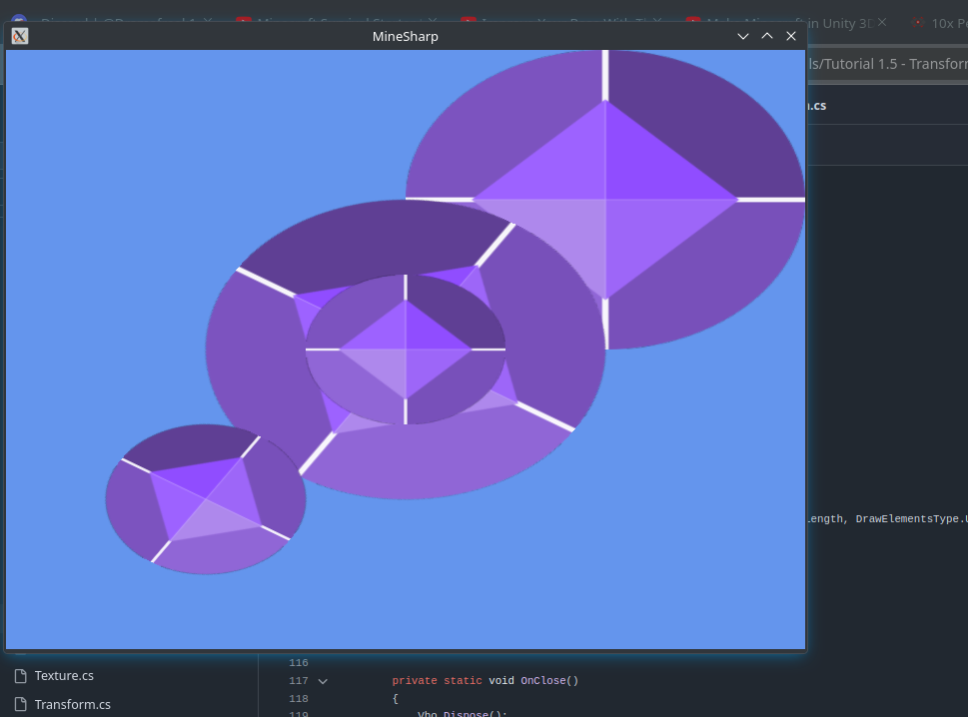The width and height of the screenshot is (968, 717).
Task: Close the Unity 3D browser tab
Action: [882, 22]
